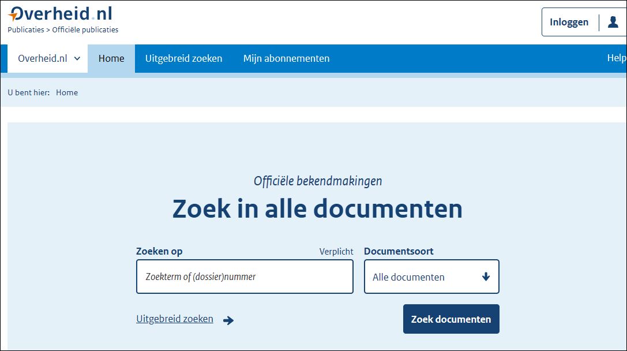Click the arrow icon next to Uitgebreid zoeken link
The height and width of the screenshot is (351, 627).
[x=228, y=320]
